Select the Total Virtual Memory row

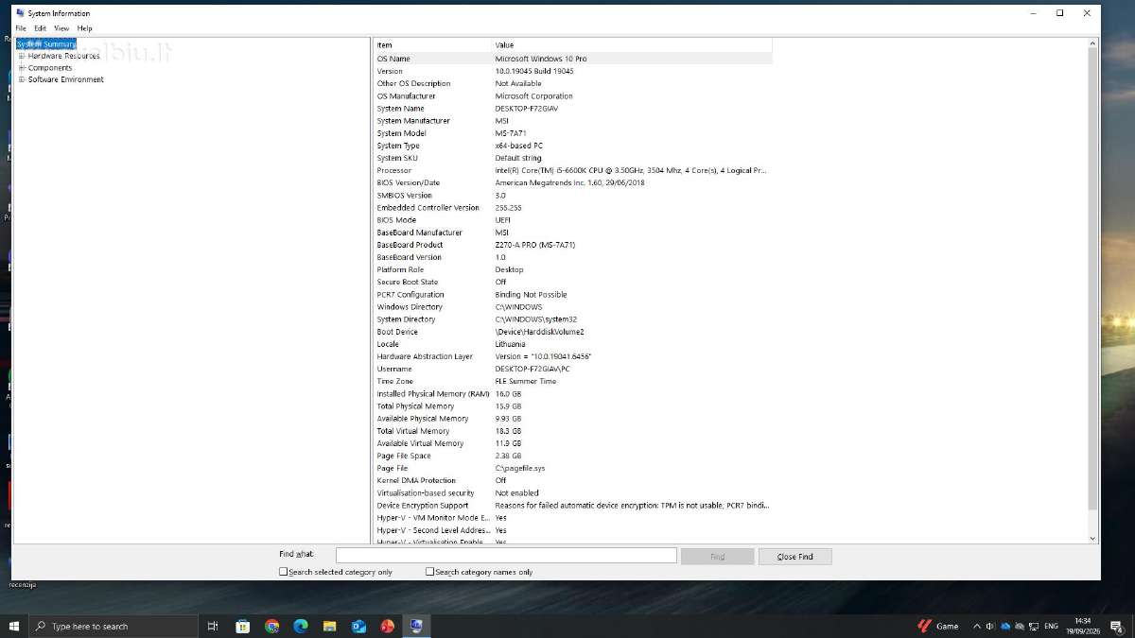click(573, 431)
